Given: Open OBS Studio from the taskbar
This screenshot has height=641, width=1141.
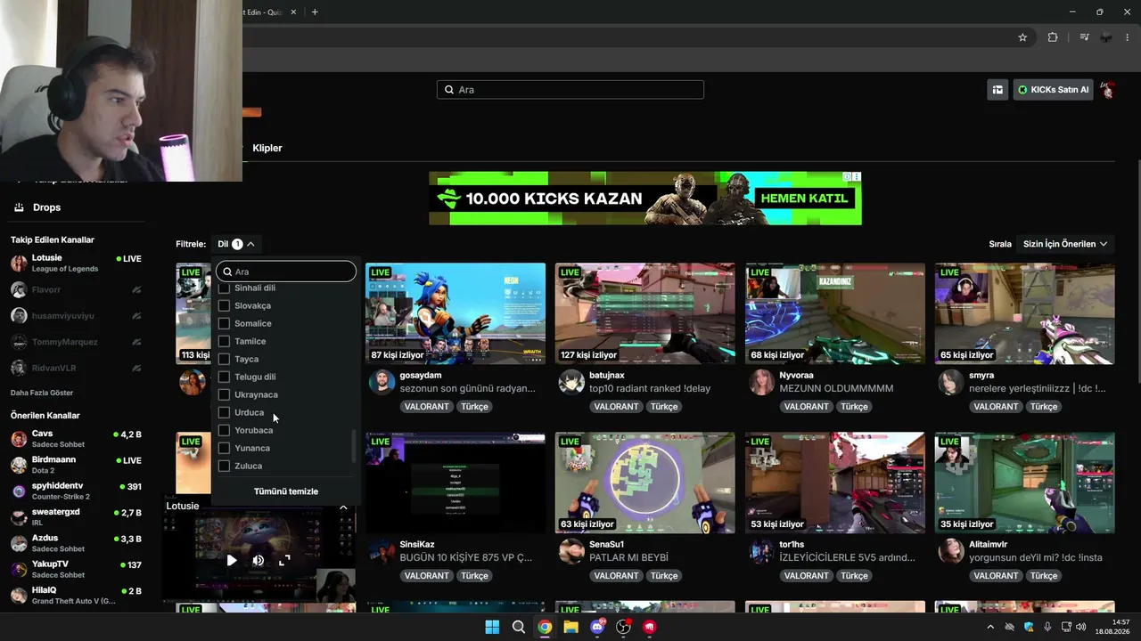Looking at the screenshot, I should pyautogui.click(x=624, y=627).
